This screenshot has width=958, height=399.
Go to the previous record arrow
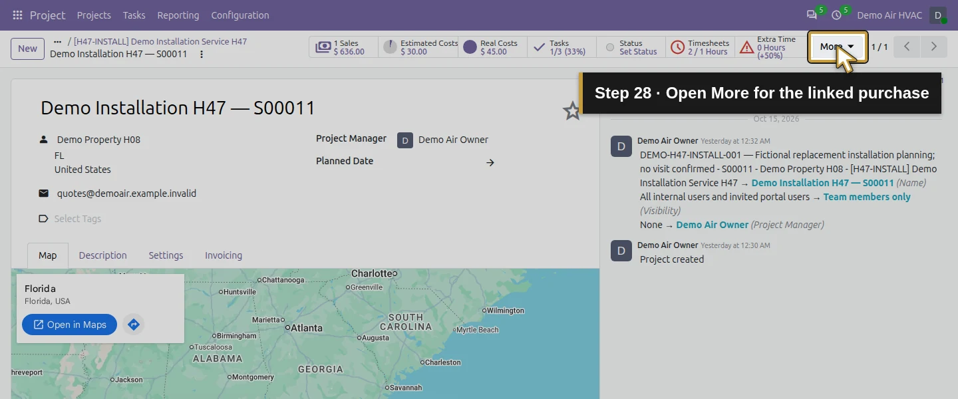pos(907,47)
